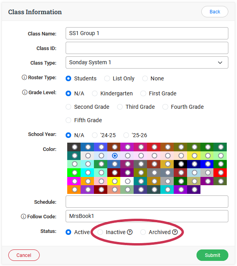The height and width of the screenshot is (266, 237).
Task: Cancel the class information form
Action: coord(24,255)
